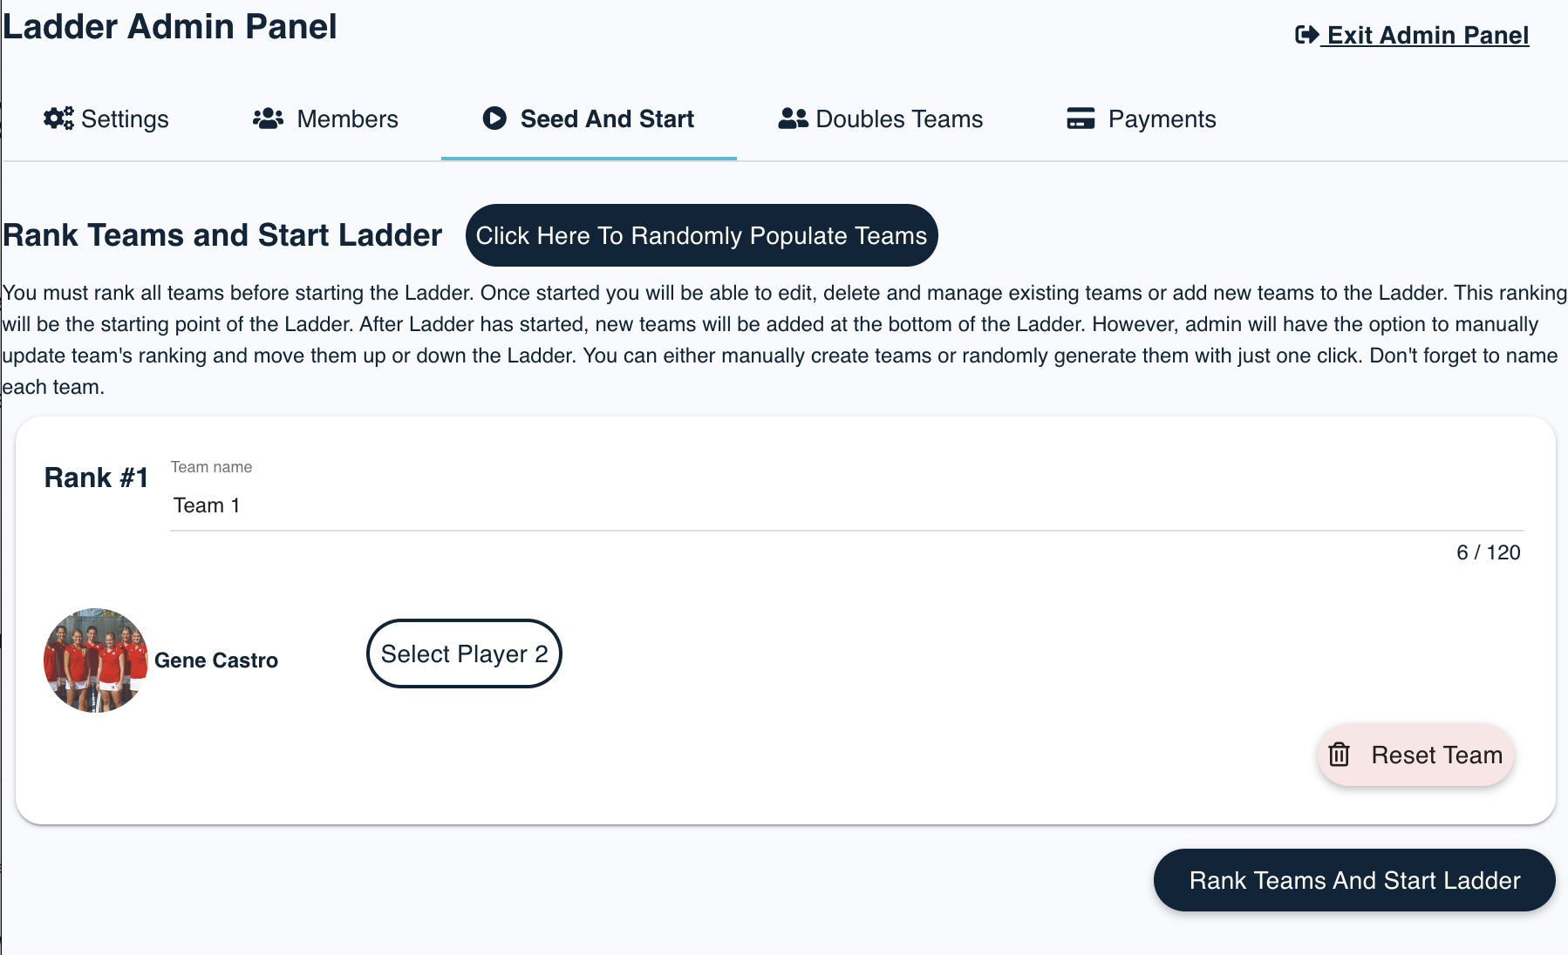Screen dimensions: 1568x955
Task: Click Here To Randomly Populate Teams
Action: [700, 234]
